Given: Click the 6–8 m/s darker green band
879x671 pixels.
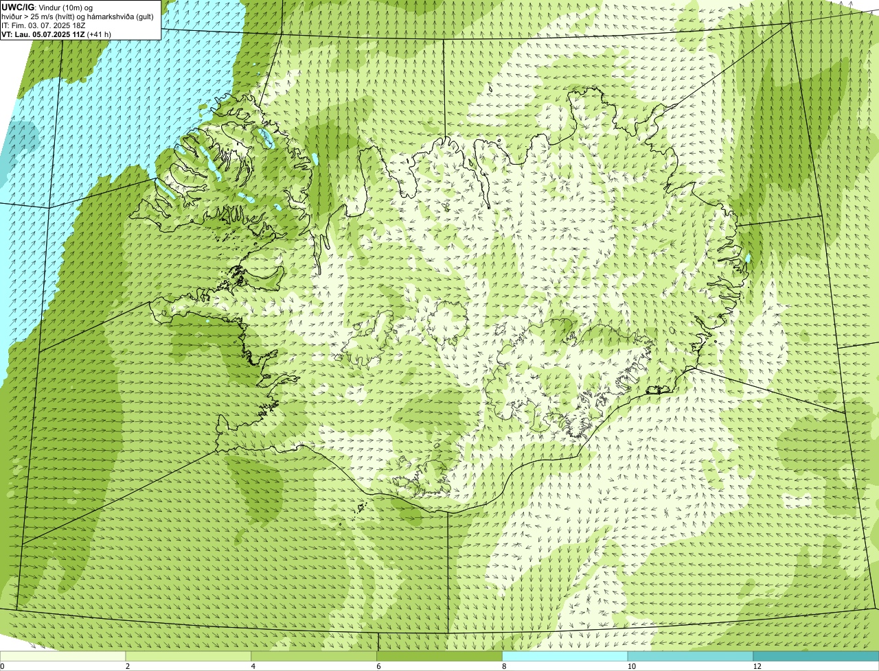Looking at the screenshot, I should click(440, 656).
